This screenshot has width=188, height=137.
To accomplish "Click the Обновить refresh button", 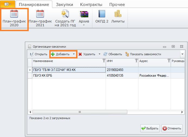I will (113, 54).
